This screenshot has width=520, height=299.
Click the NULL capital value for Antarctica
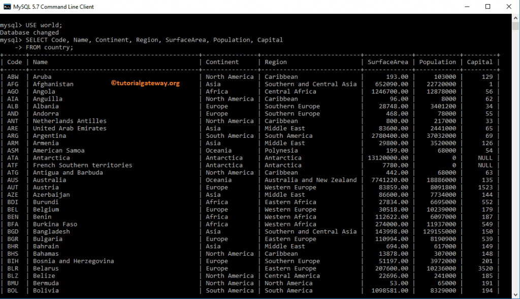(485, 158)
